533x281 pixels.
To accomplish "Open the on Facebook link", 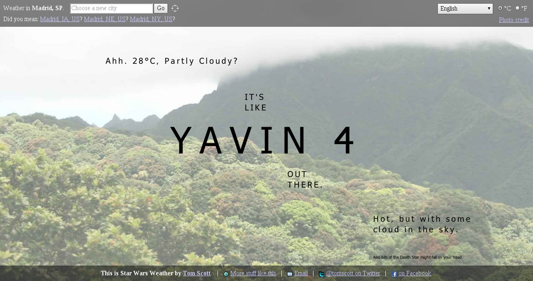I will point(415,273).
